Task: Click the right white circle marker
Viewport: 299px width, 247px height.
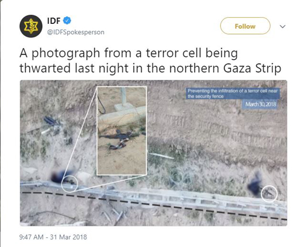Action: tap(269, 194)
